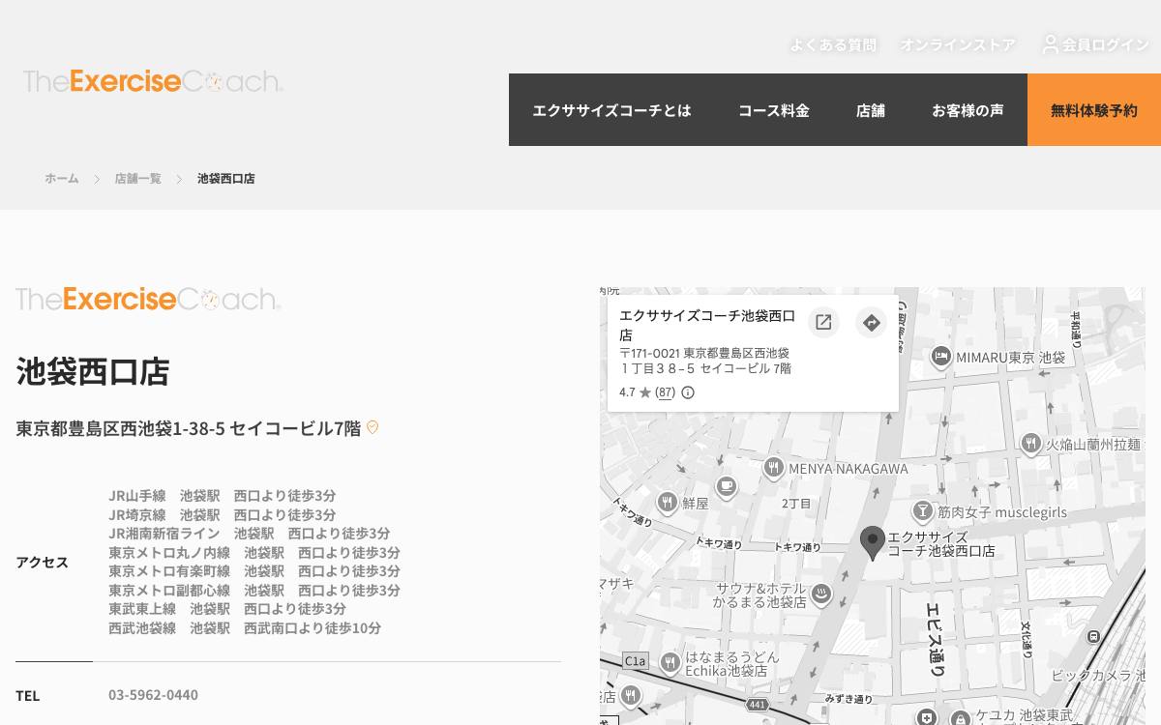
Task: Click the 鮮屋 restaurant map icon
Action: (667, 503)
